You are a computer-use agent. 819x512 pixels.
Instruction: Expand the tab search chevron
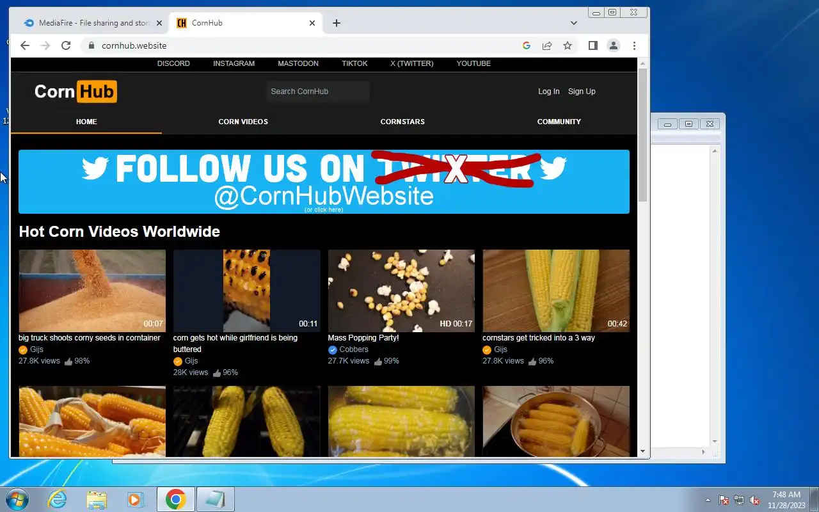pos(574,23)
